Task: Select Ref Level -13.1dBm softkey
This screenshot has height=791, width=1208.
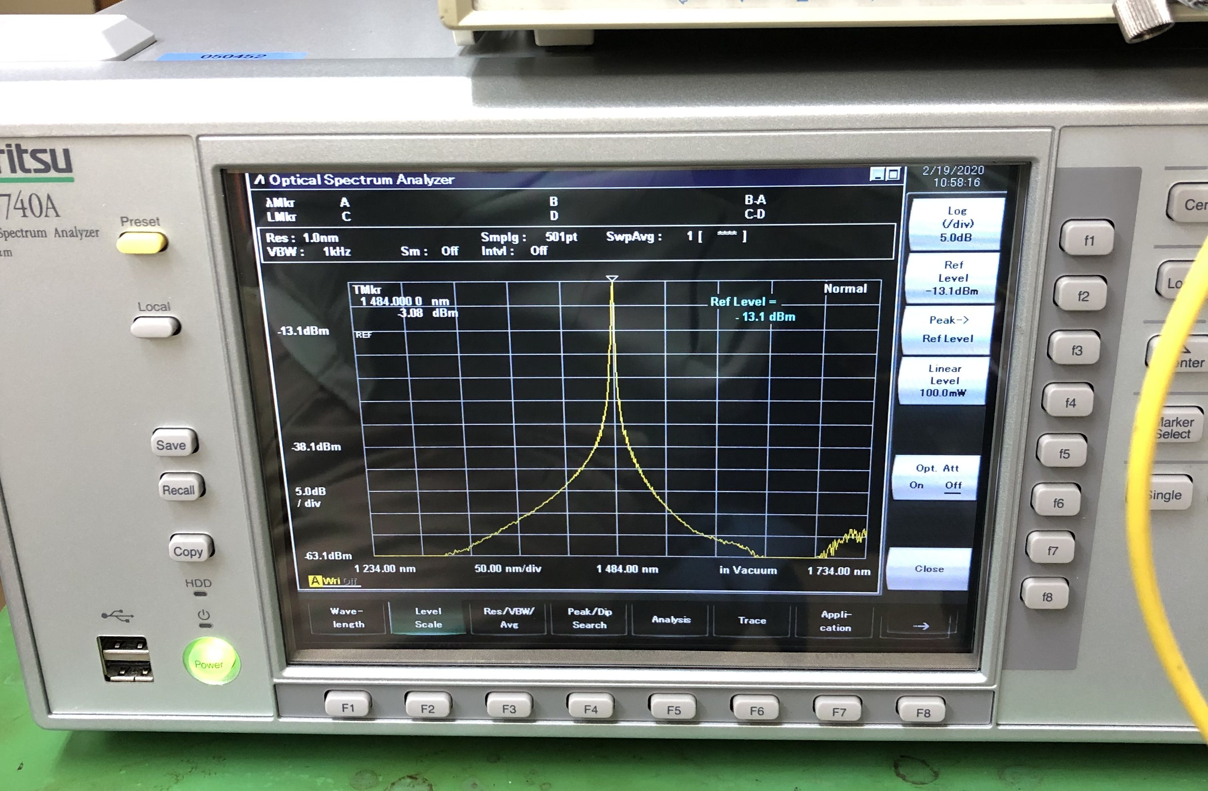Action: 952,278
